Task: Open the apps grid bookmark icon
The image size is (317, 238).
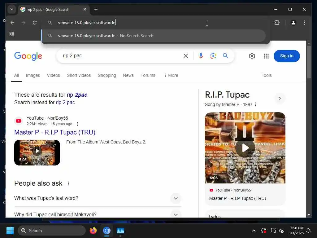Action: (x=12, y=34)
